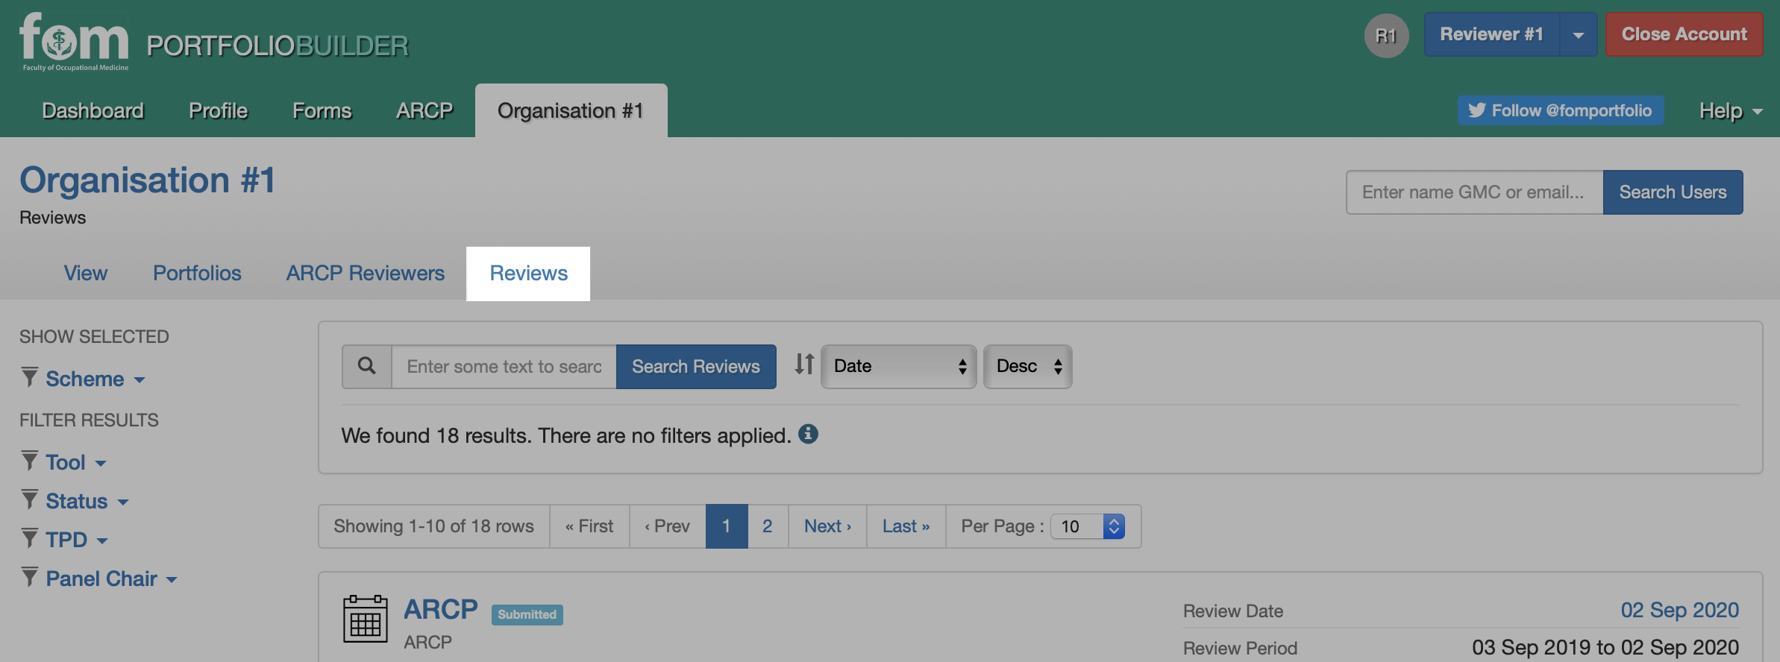Click the 'We found 18 results' message
This screenshot has height=662, width=1780.
click(566, 435)
